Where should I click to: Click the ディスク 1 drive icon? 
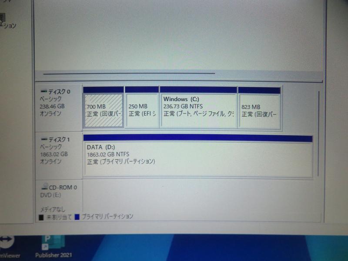[44, 139]
